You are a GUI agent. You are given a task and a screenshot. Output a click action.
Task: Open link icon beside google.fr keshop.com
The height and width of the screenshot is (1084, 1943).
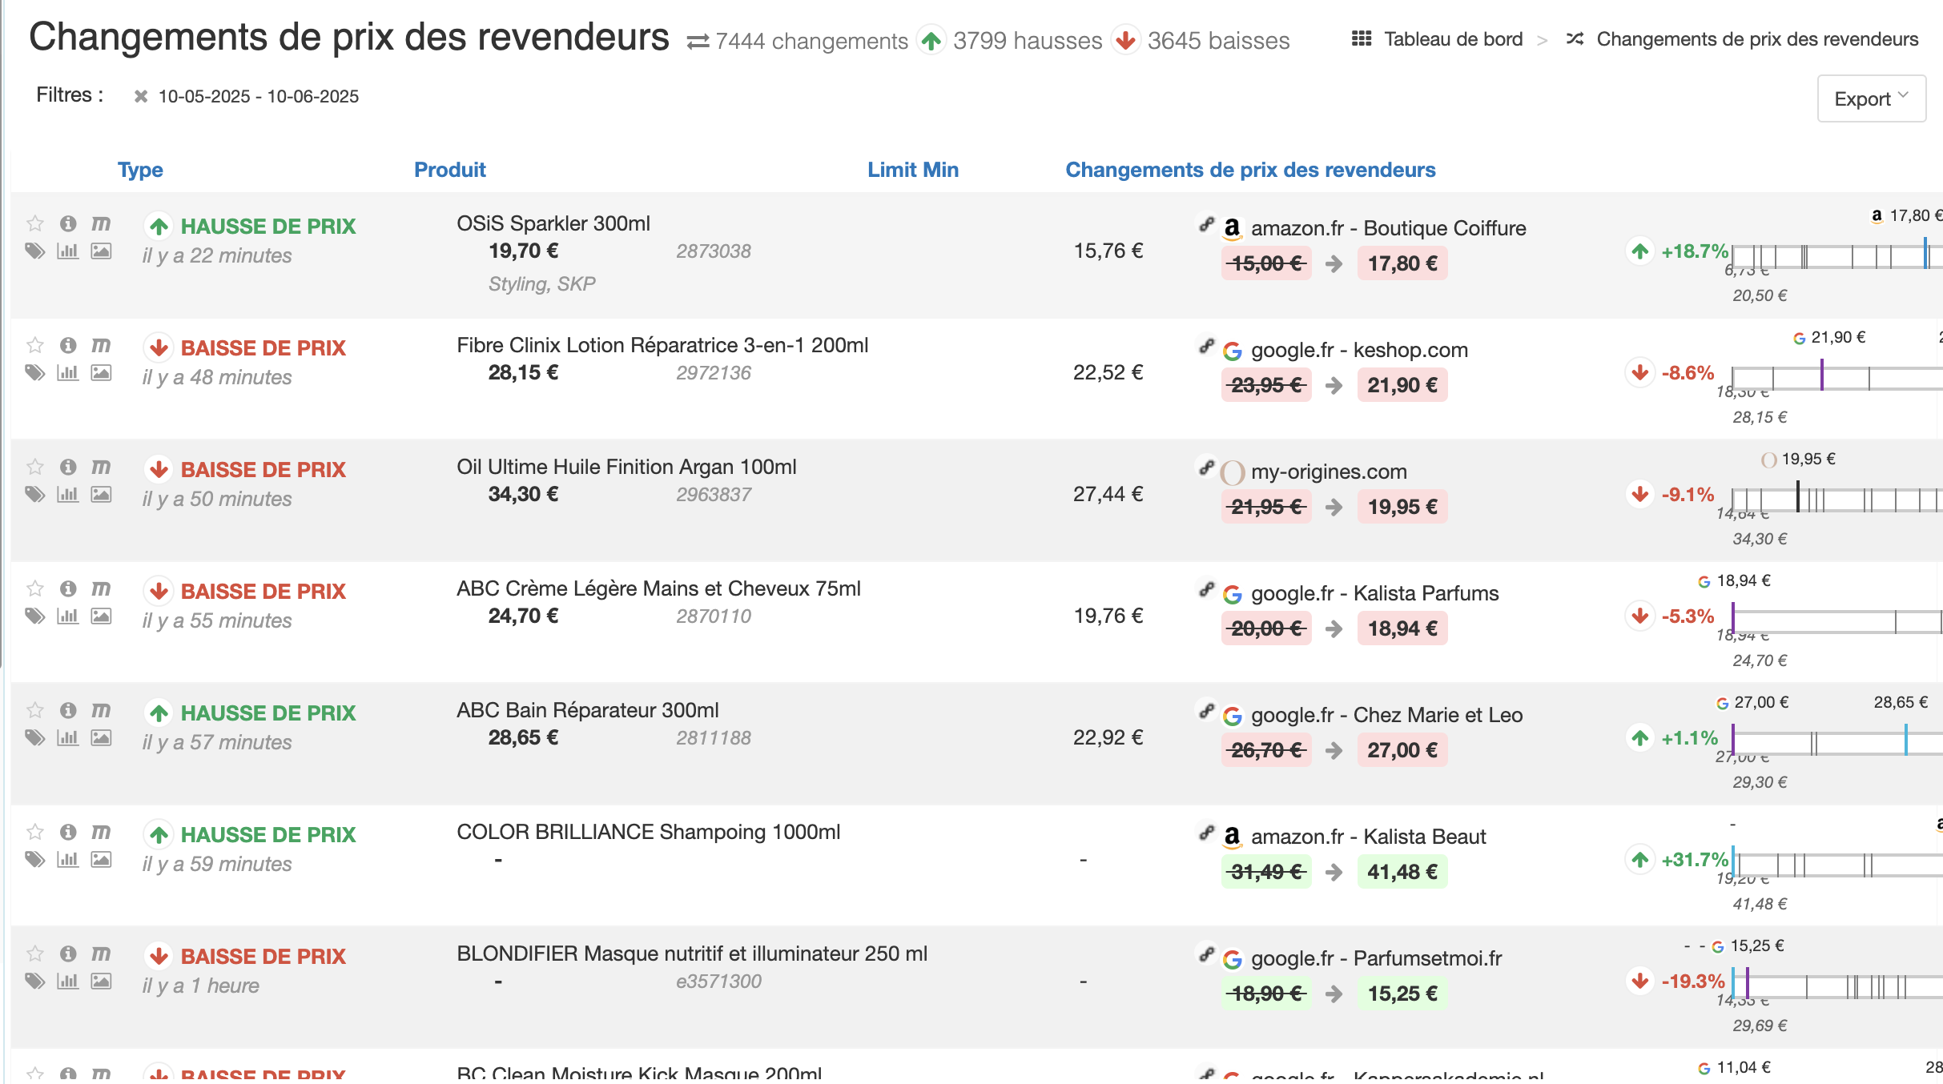click(1206, 346)
